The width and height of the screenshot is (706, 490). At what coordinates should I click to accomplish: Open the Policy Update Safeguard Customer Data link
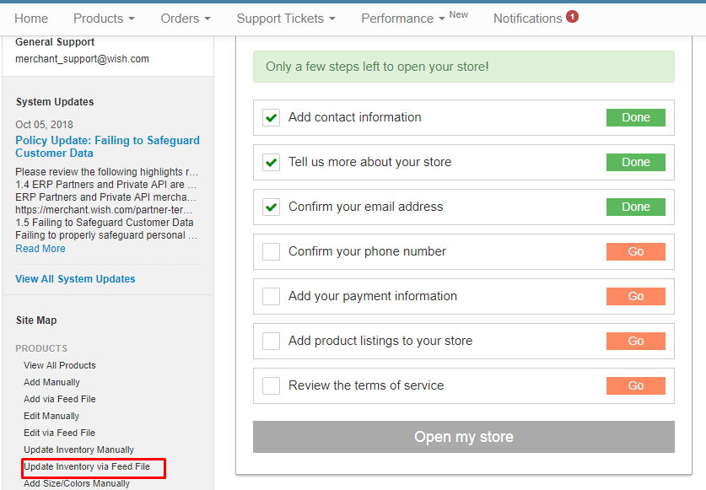(x=108, y=147)
